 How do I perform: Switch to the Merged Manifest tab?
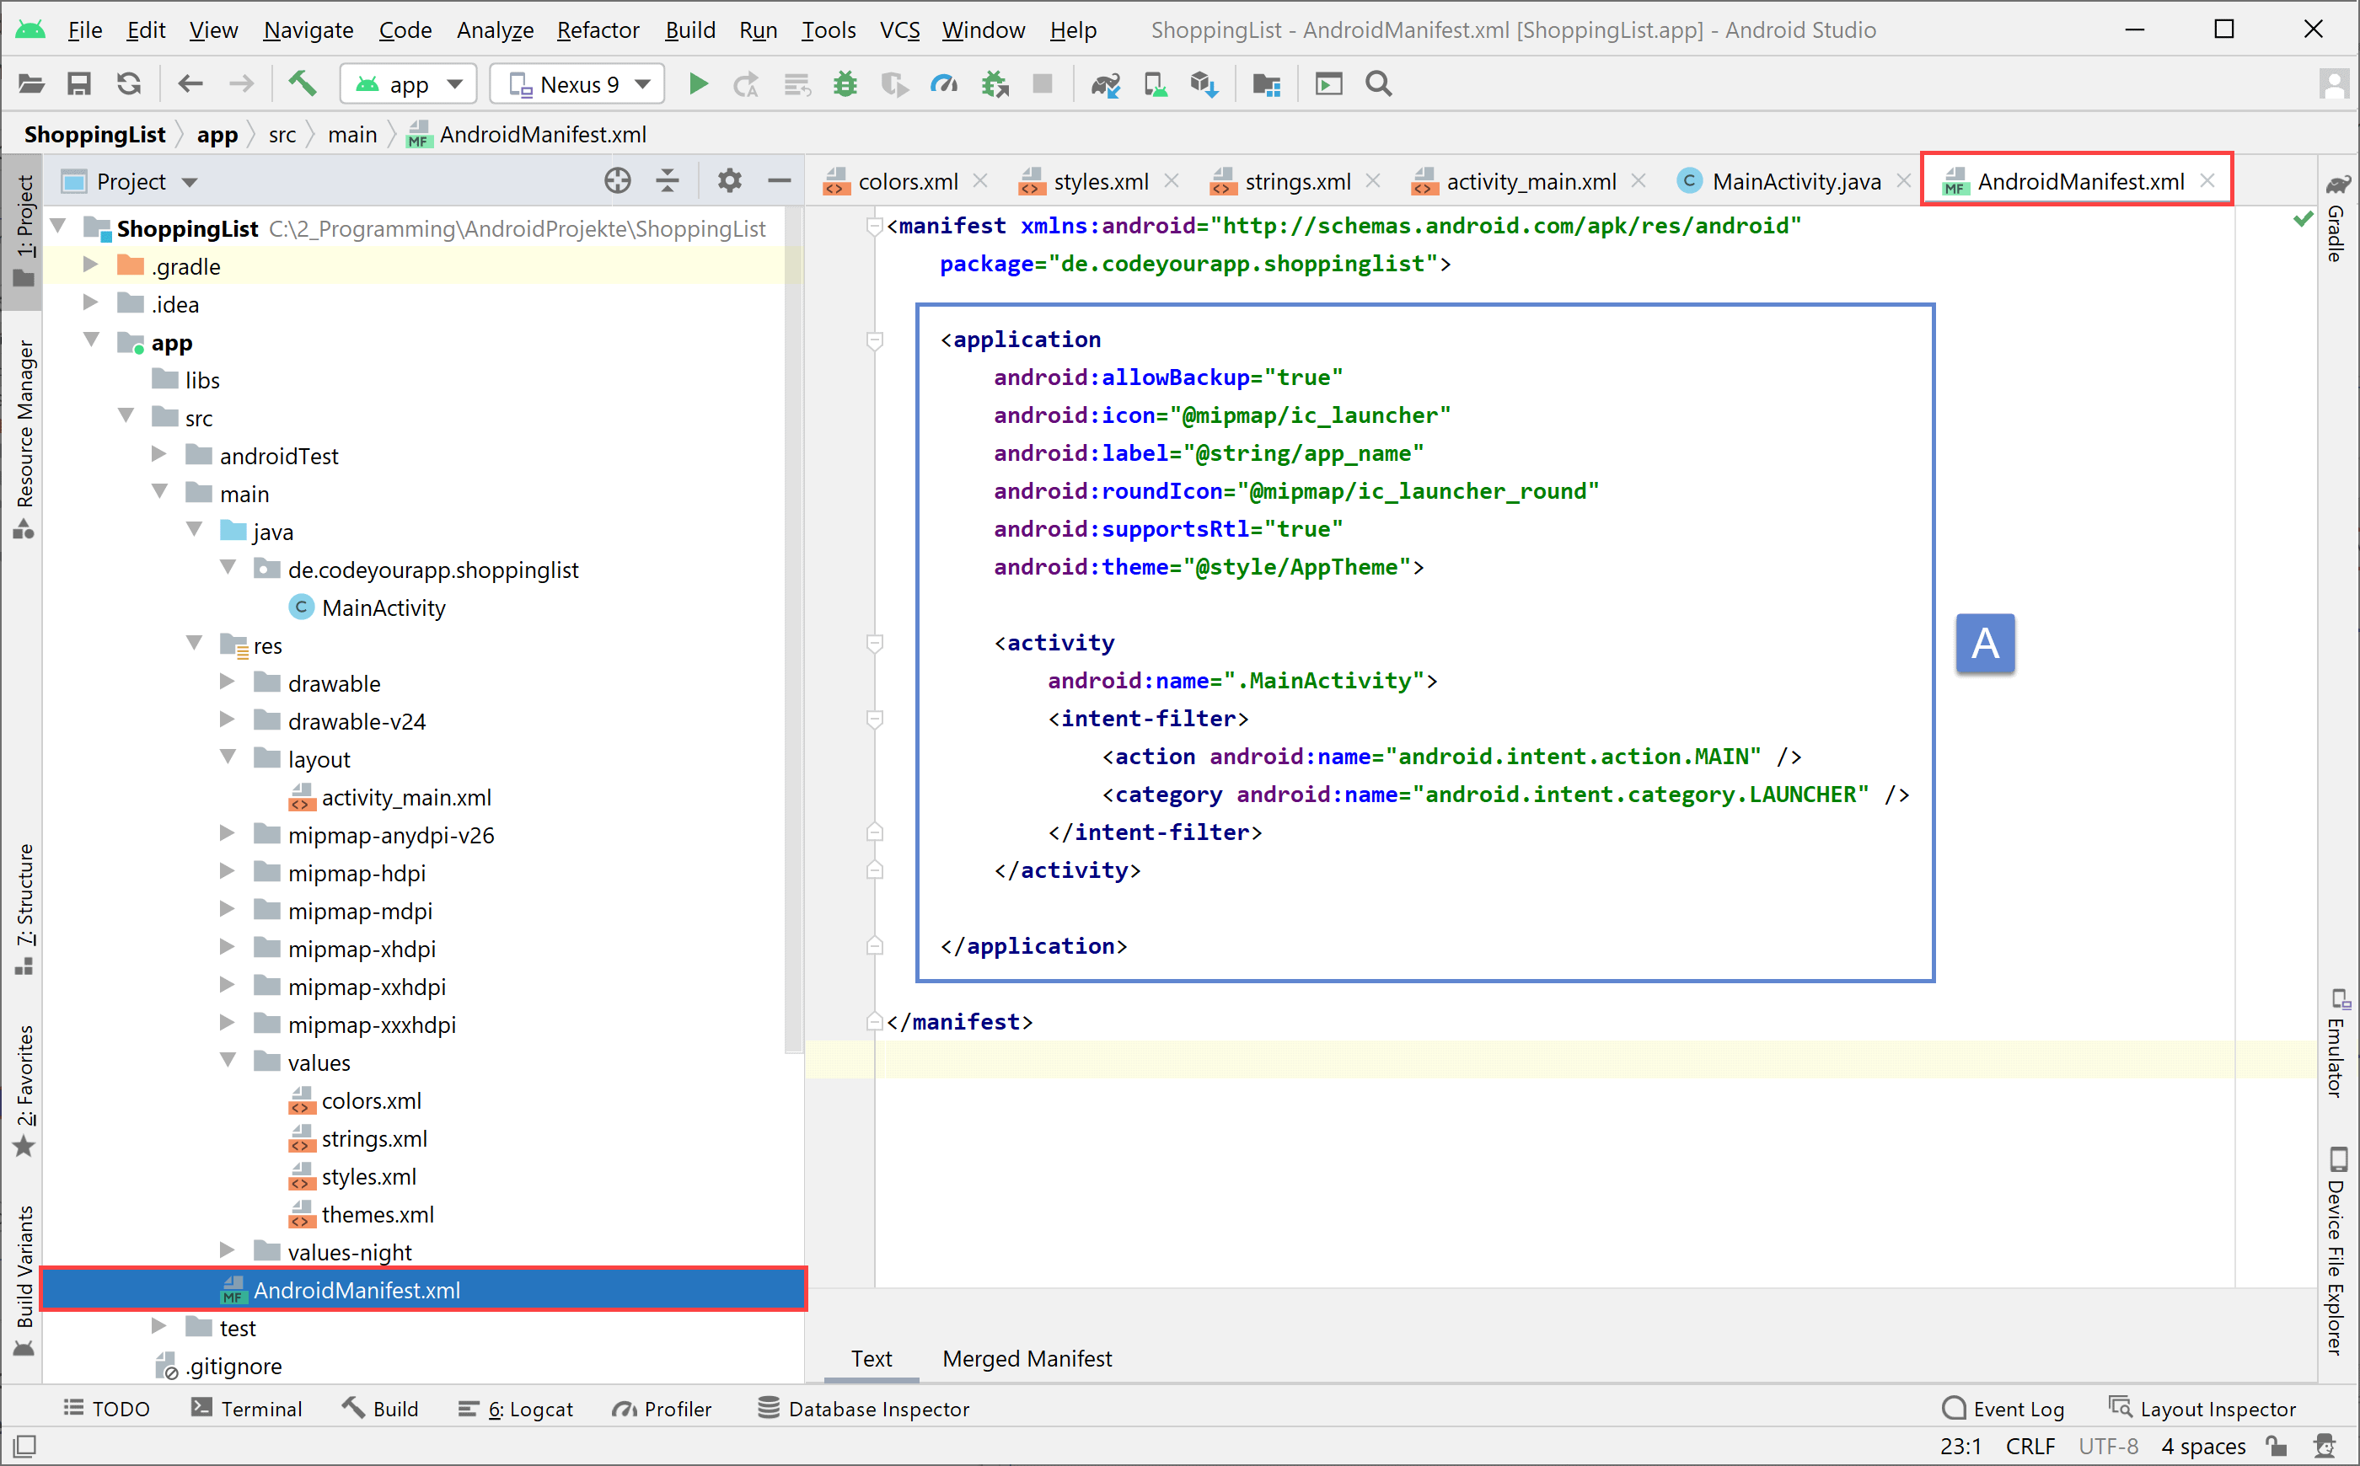point(1027,1358)
